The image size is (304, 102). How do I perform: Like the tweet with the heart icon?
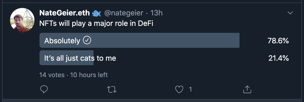pos(179,89)
